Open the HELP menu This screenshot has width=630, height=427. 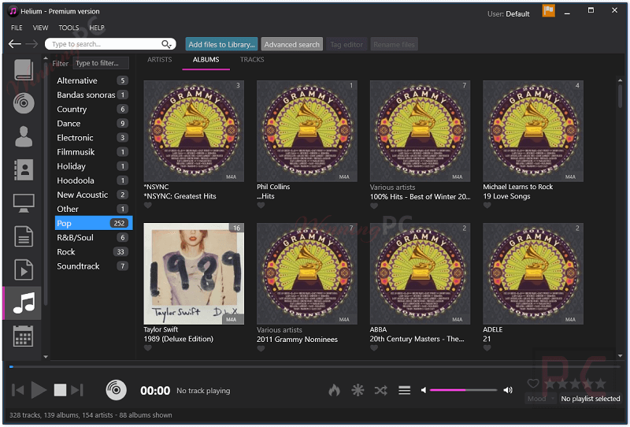(x=97, y=28)
